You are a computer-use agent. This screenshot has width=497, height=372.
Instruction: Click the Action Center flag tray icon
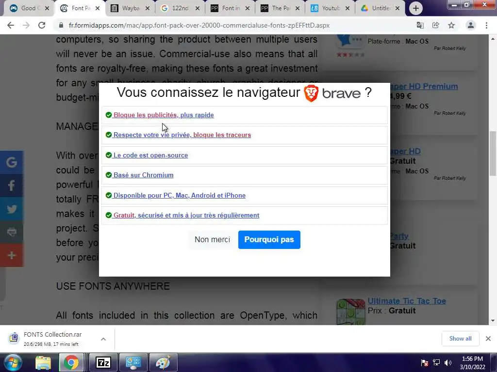(425, 363)
